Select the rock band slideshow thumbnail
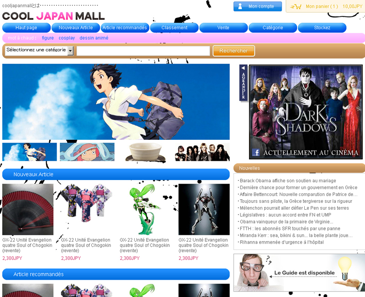Viewport: 365px width, 297px height. click(x=202, y=152)
